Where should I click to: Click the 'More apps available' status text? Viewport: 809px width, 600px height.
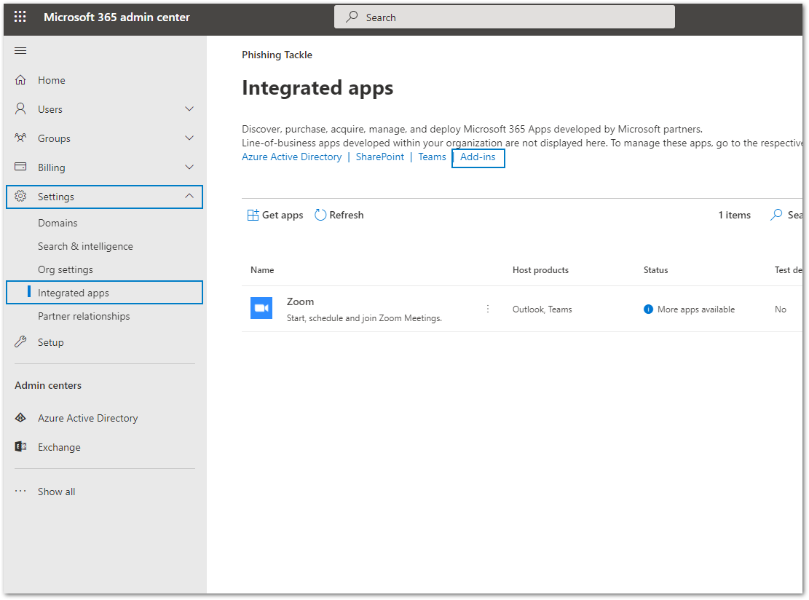pyautogui.click(x=696, y=309)
